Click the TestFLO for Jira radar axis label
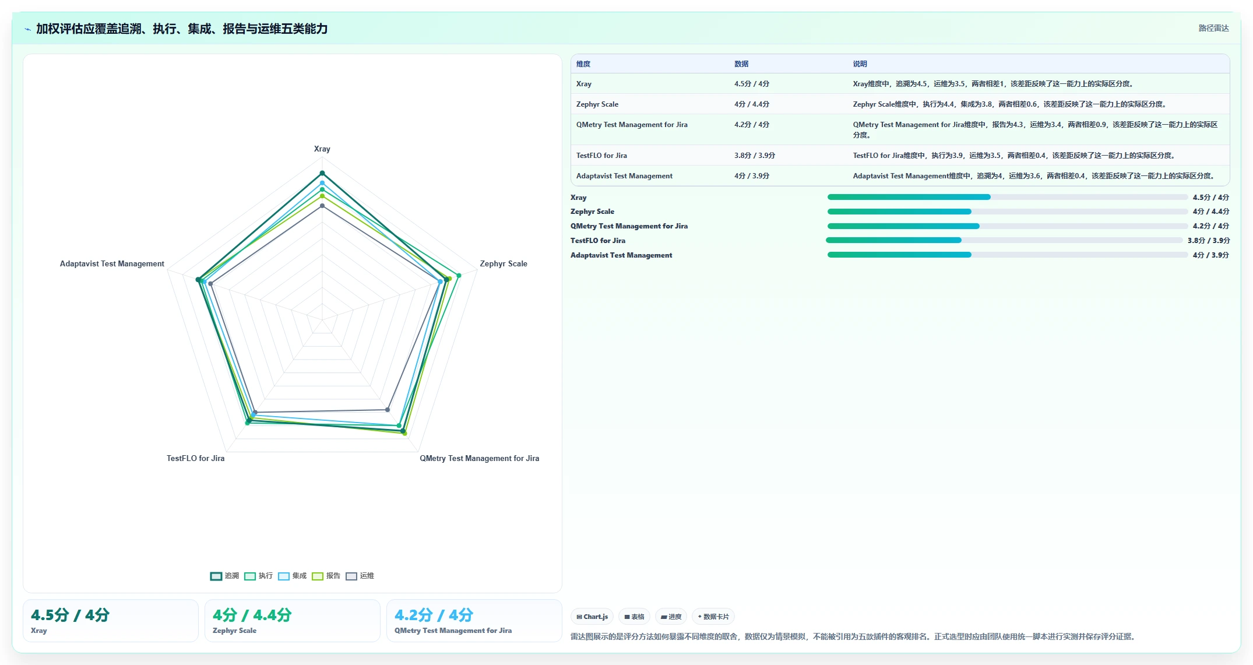 (x=196, y=459)
